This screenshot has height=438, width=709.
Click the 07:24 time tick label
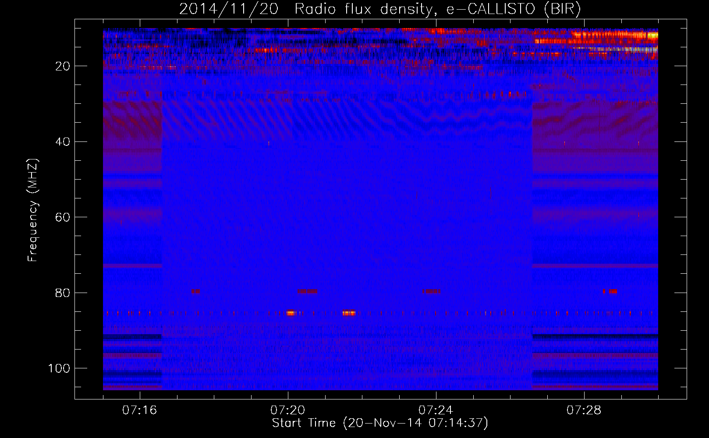point(436,410)
